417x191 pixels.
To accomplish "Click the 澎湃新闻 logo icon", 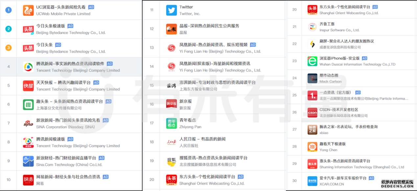I will click(x=172, y=86).
